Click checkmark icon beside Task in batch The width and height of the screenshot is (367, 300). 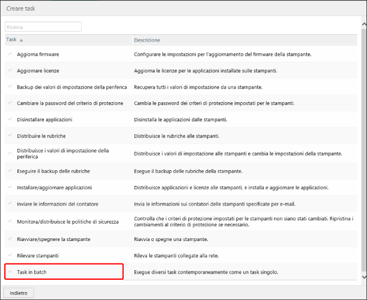coord(10,272)
